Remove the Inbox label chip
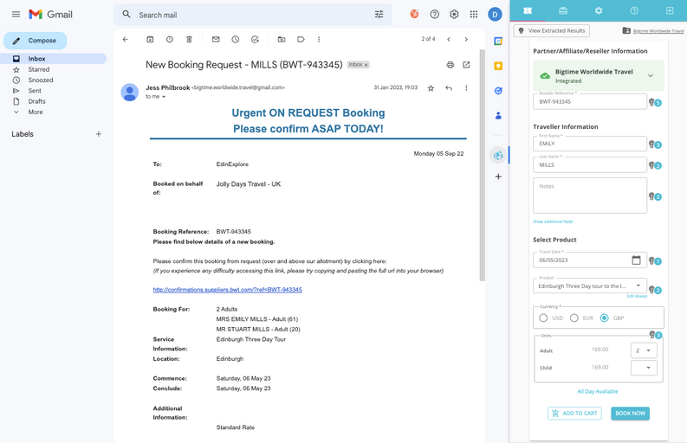 [366, 65]
